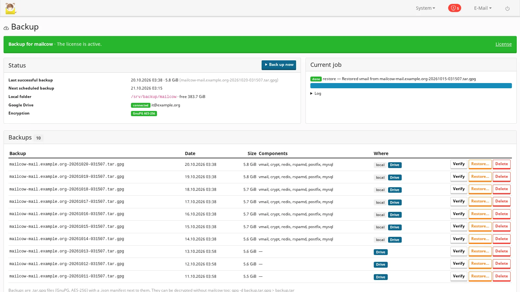This screenshot has height=292, width=520.
Task: Click the /srv/backup/mailcow folder path
Action: (x=154, y=97)
